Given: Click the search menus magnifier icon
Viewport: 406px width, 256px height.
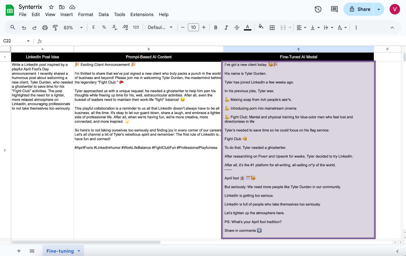Looking at the screenshot, I should [13, 27].
